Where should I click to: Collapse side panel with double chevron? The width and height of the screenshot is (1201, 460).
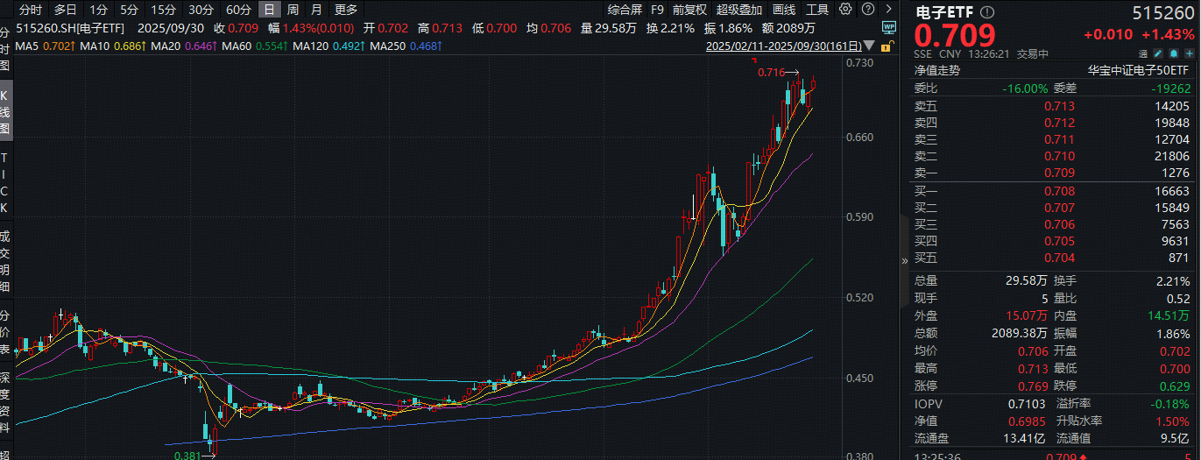905,260
